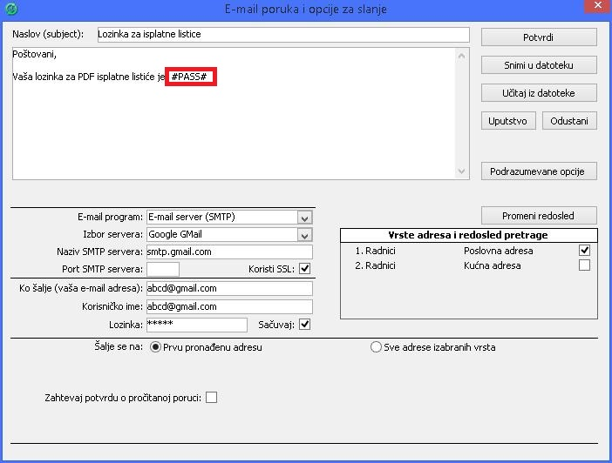Click the Port SMTP servera field
This screenshot has width=612, height=463.
click(163, 269)
